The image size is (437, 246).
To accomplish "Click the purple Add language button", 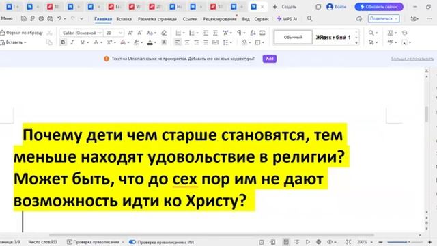I will (x=270, y=59).
